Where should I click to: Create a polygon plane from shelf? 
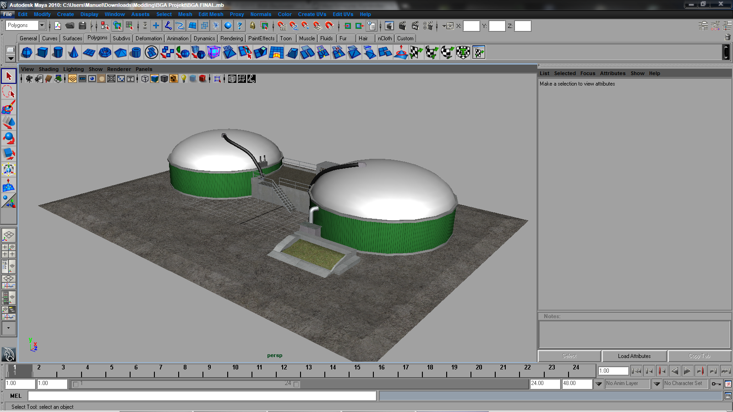pyautogui.click(x=89, y=53)
